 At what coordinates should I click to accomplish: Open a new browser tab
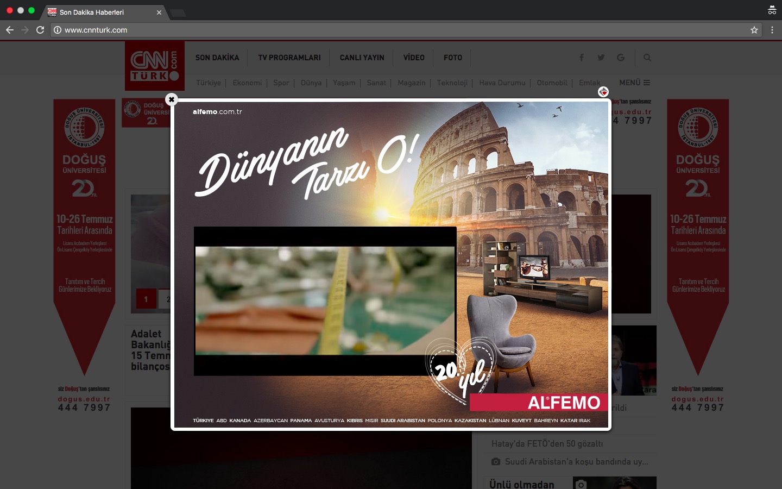pyautogui.click(x=178, y=12)
